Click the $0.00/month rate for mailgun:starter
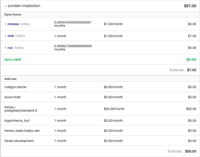This screenshot has width=200, height=157. (113, 87)
